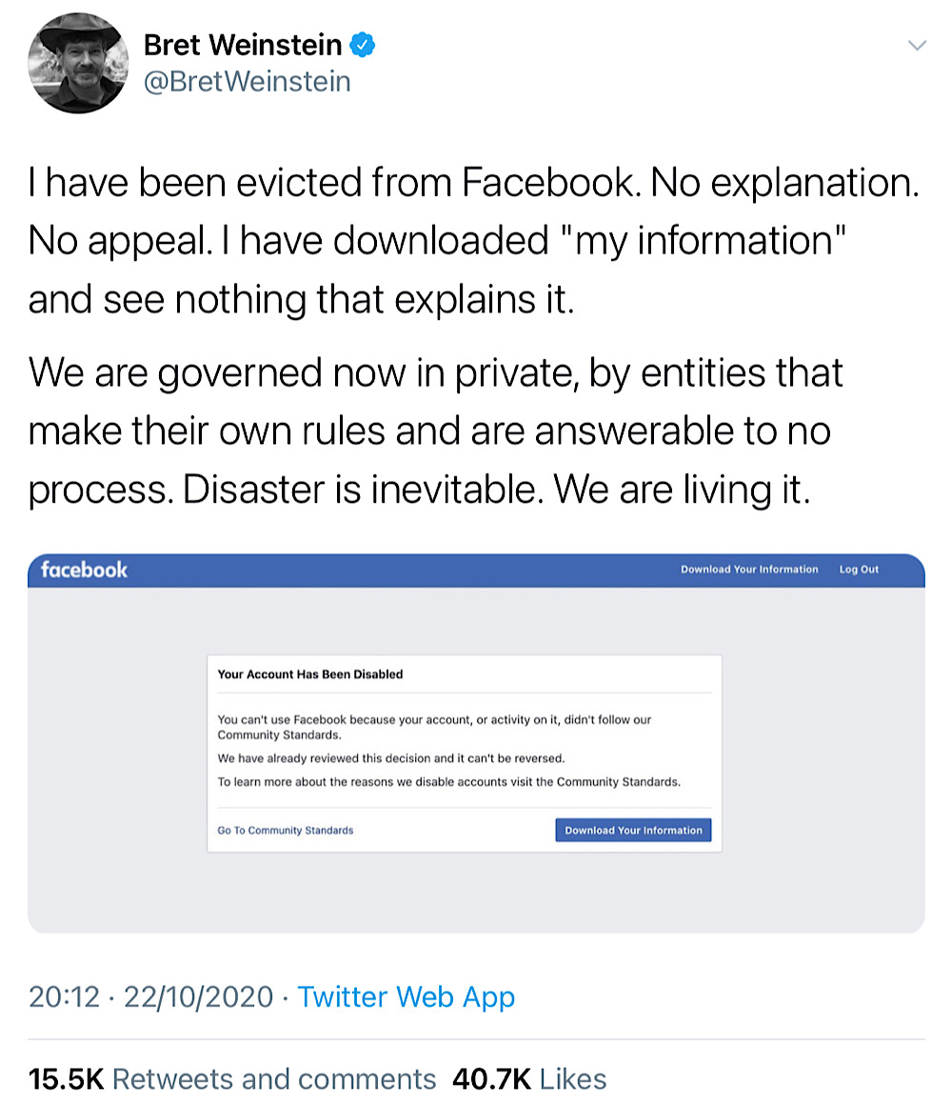The image size is (952, 1106).
Task: Expand the tweet options chevron
Action: click(917, 46)
